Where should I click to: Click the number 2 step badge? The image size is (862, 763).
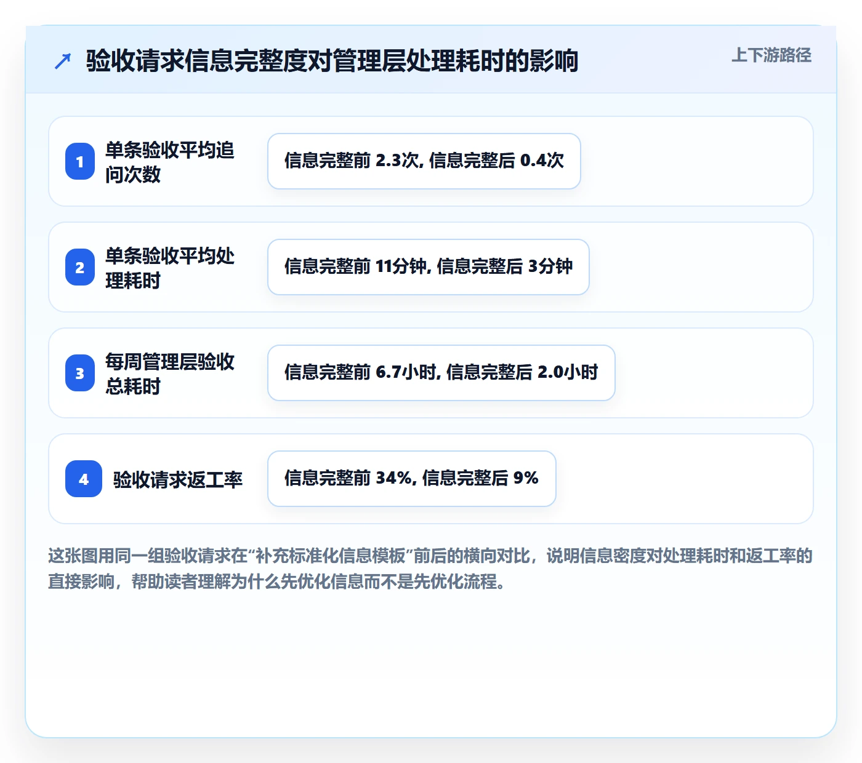click(80, 267)
